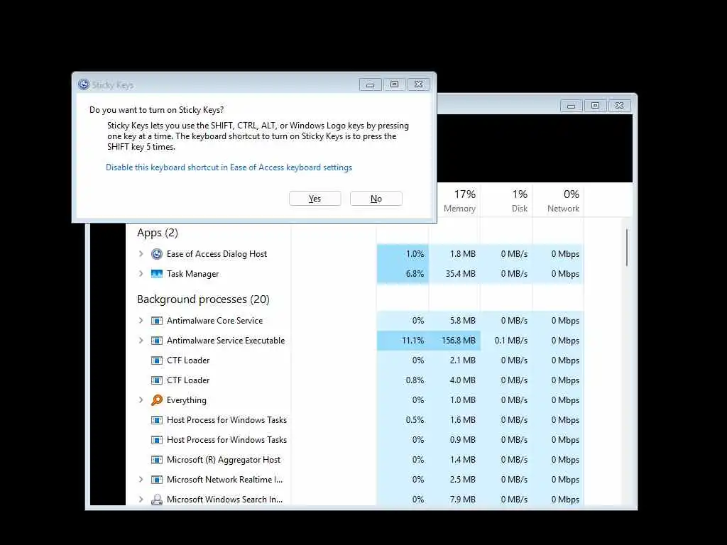727x545 pixels.
Task: Click the Antimalware Core Service icon
Action: [x=157, y=321]
